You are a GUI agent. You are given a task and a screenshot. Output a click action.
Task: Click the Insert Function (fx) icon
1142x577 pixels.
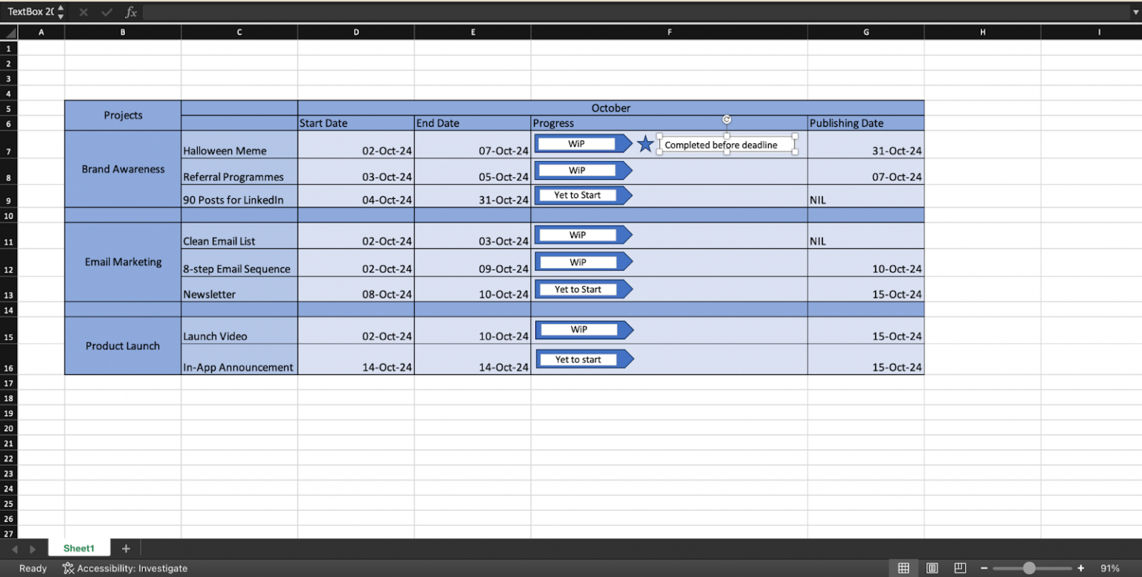click(131, 12)
